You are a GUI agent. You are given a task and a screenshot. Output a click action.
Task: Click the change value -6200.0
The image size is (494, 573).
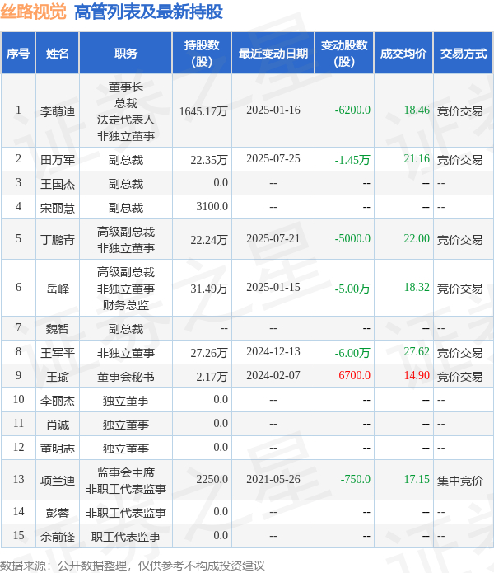click(x=352, y=110)
